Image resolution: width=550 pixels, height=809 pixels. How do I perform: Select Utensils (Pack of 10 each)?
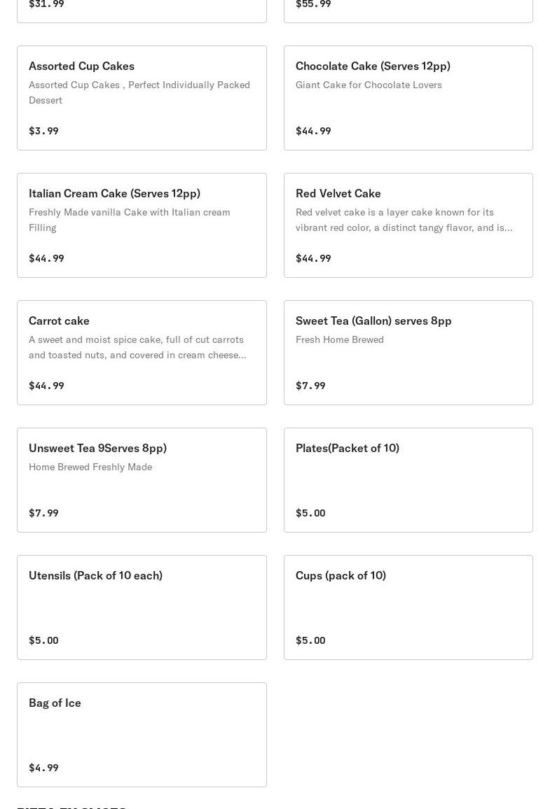pos(142,607)
